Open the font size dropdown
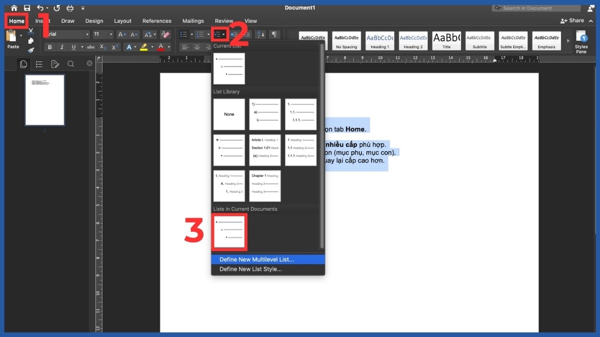Viewport: 600px width, 337px height. (x=103, y=34)
